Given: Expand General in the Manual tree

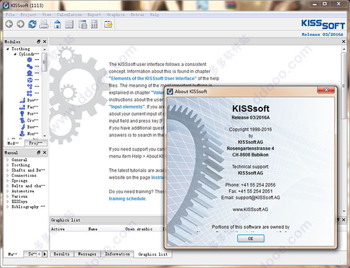Looking at the screenshot, I should point(8,159).
